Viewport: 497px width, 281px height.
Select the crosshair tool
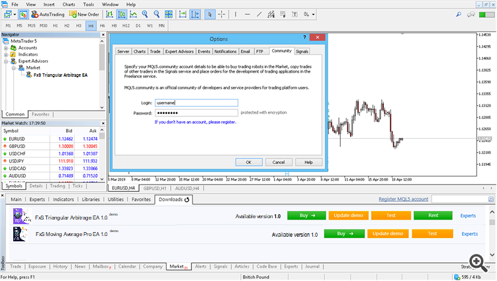(x=222, y=15)
